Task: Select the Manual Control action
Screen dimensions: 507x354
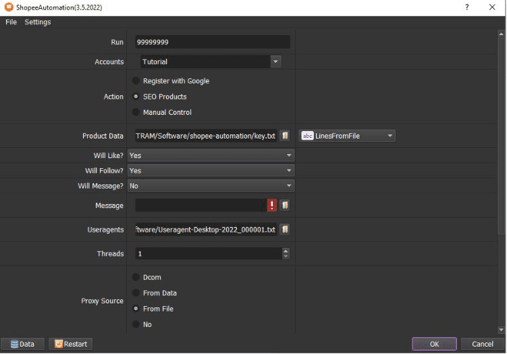Action: point(136,112)
